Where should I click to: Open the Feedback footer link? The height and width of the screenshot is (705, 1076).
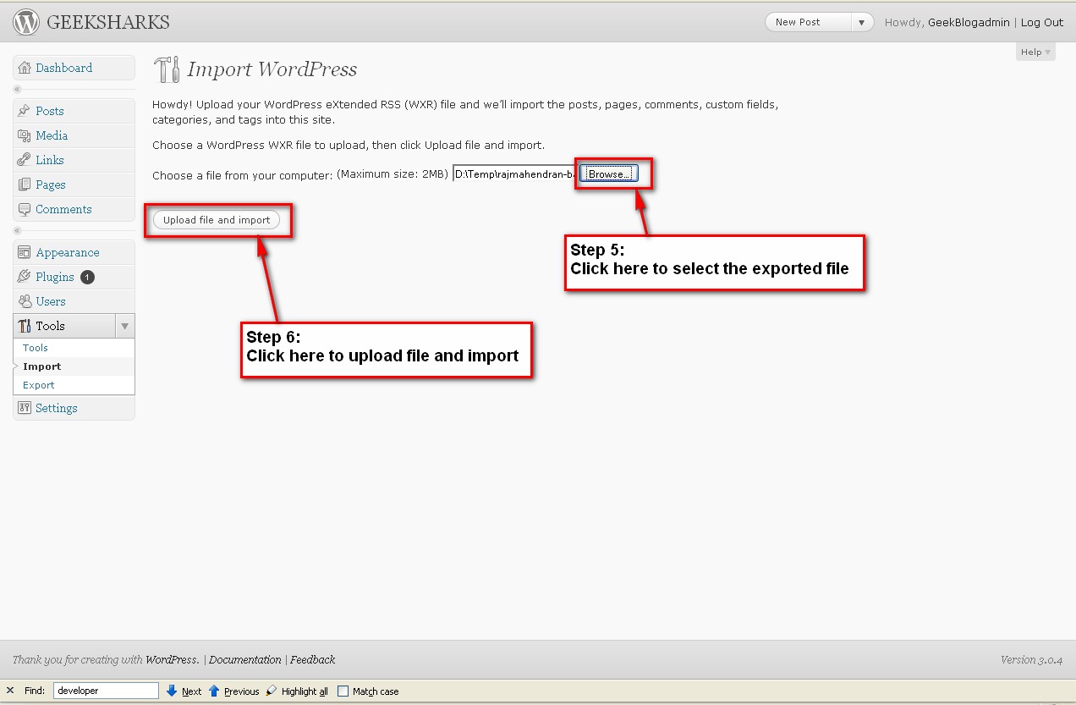coord(313,659)
